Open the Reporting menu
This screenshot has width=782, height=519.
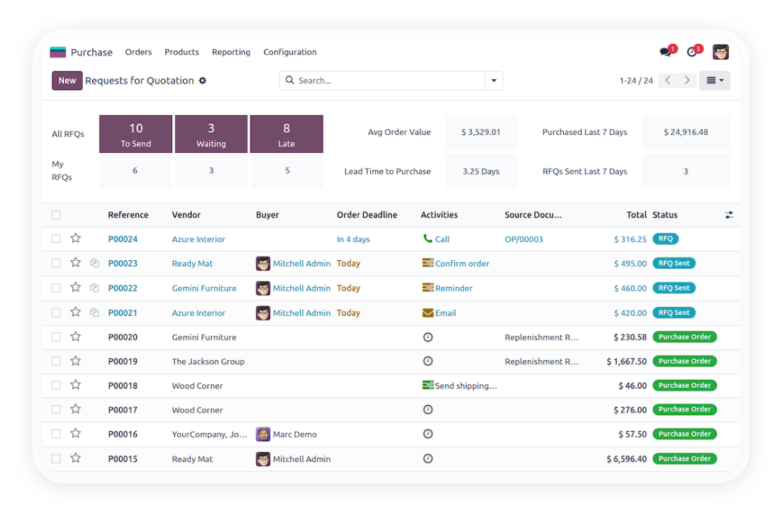click(231, 52)
